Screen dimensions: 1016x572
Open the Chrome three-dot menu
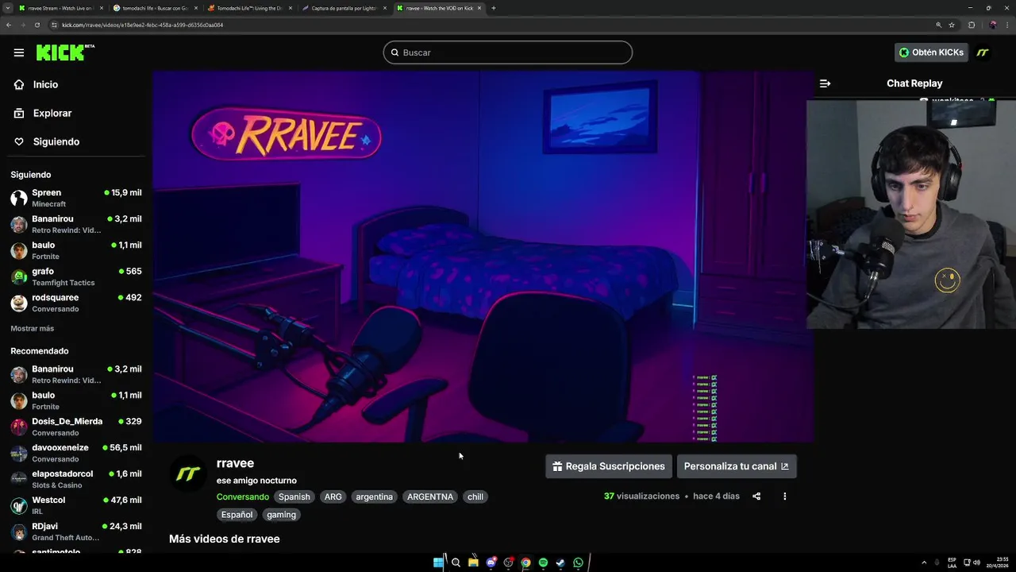click(1007, 25)
